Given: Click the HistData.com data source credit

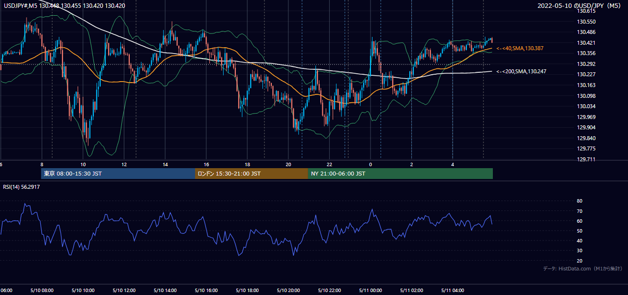Looking at the screenshot, I should click(x=583, y=268).
